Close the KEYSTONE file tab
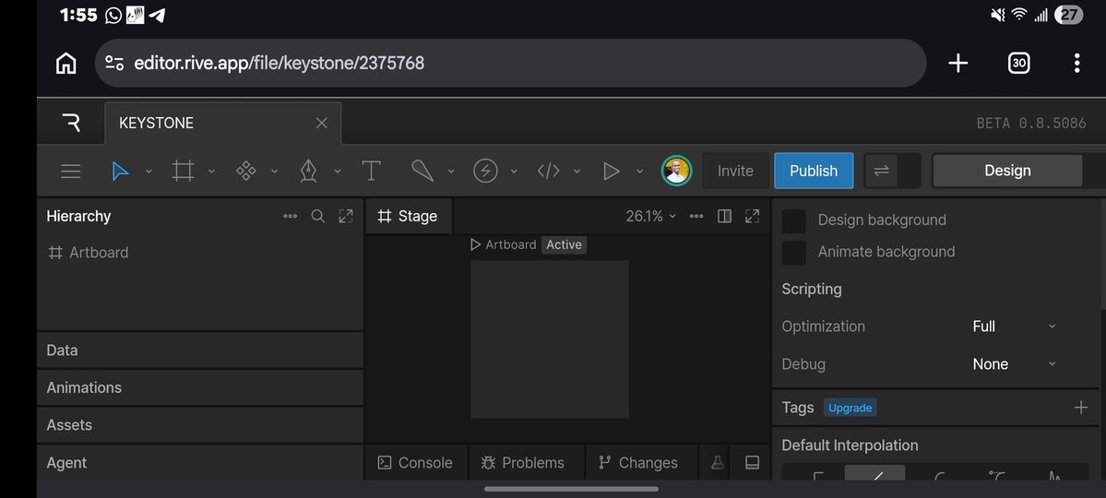Viewport: 1106px width, 498px height. click(x=322, y=123)
